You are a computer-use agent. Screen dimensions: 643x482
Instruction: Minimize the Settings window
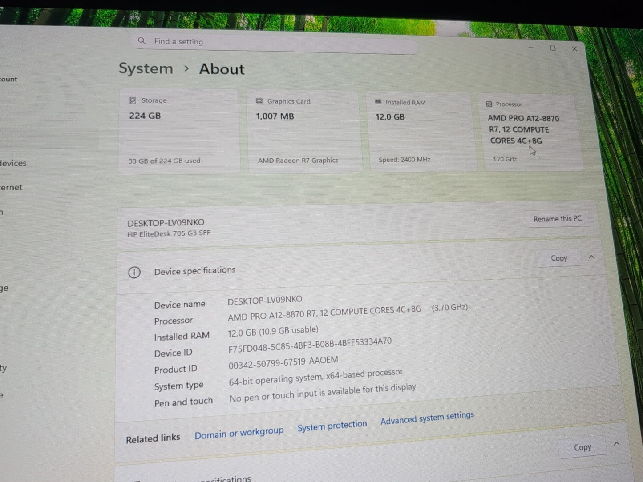tap(531, 47)
